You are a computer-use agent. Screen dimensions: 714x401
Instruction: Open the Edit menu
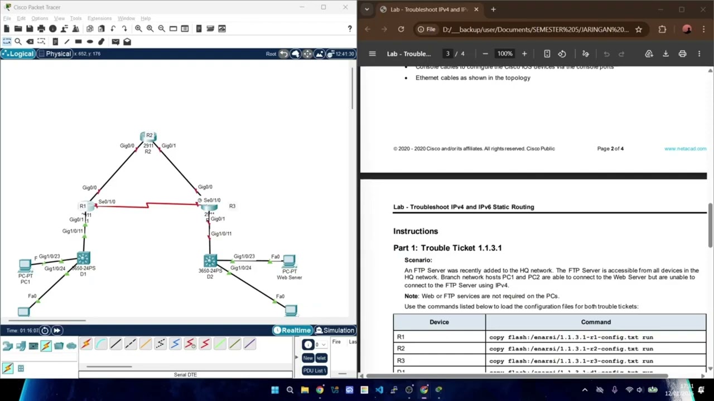click(x=21, y=18)
